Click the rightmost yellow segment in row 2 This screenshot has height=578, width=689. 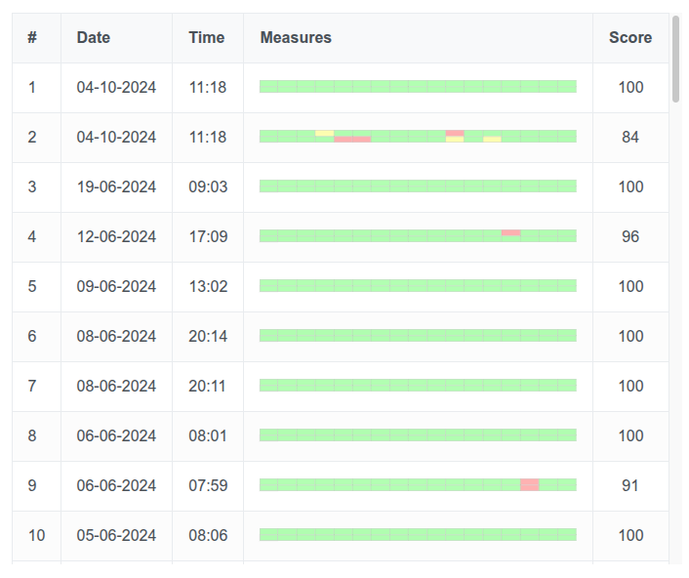click(492, 140)
